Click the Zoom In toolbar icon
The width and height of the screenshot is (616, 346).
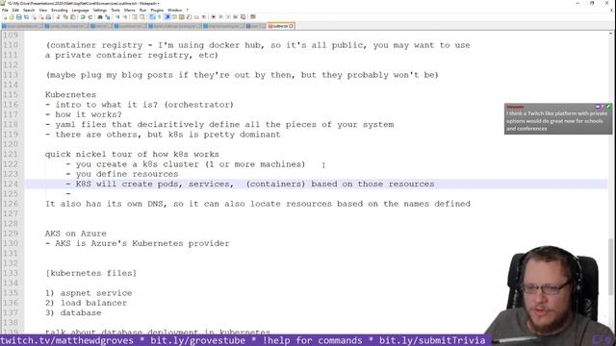click(x=116, y=17)
